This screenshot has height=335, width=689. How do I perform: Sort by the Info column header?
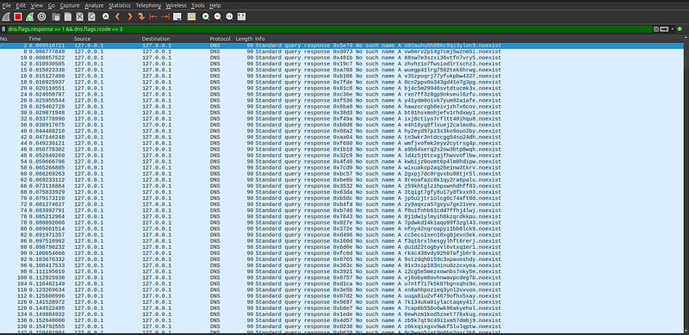[468, 39]
